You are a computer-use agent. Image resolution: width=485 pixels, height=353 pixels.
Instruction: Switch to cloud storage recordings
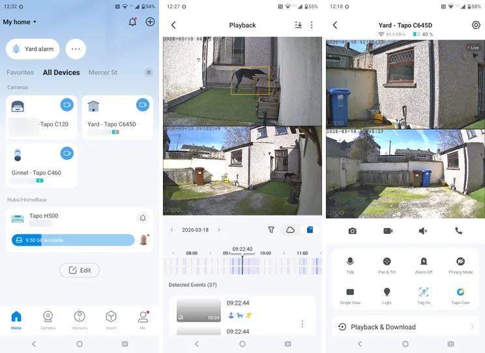pos(290,230)
